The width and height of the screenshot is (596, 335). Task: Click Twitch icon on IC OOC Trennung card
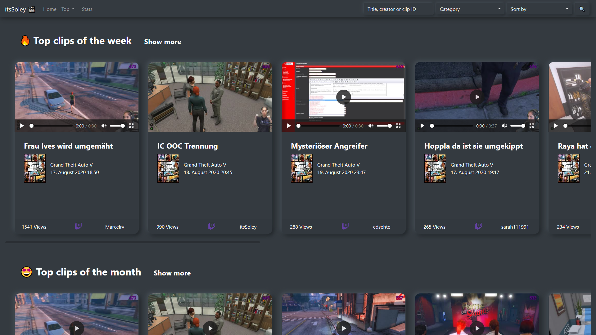(x=212, y=226)
